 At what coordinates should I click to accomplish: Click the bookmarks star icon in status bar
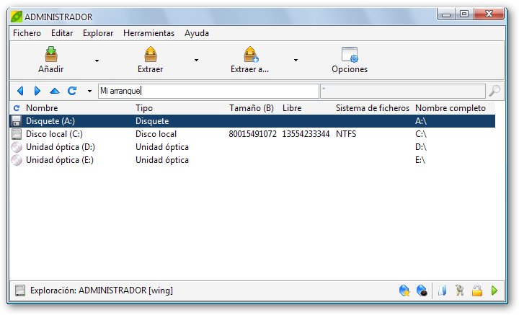click(x=404, y=290)
